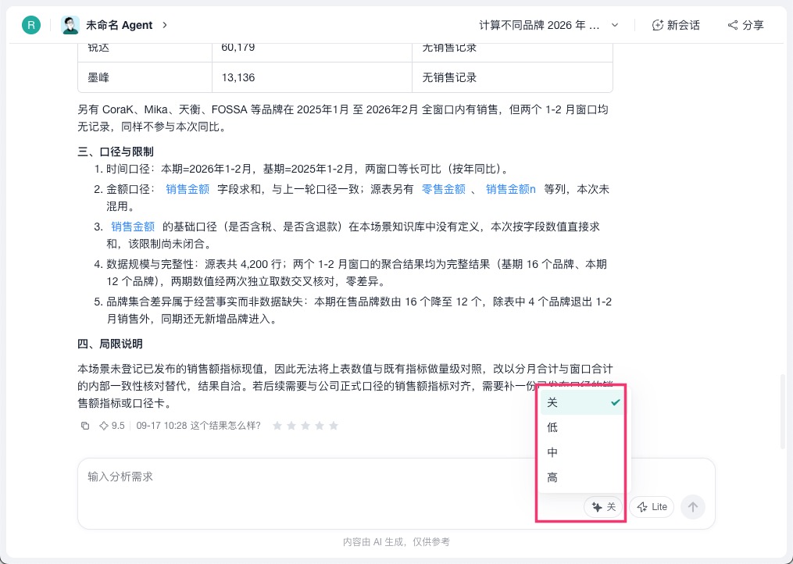Click the 这个结果怎么样? prompt text
Screen dimensions: 793x564
226,426
